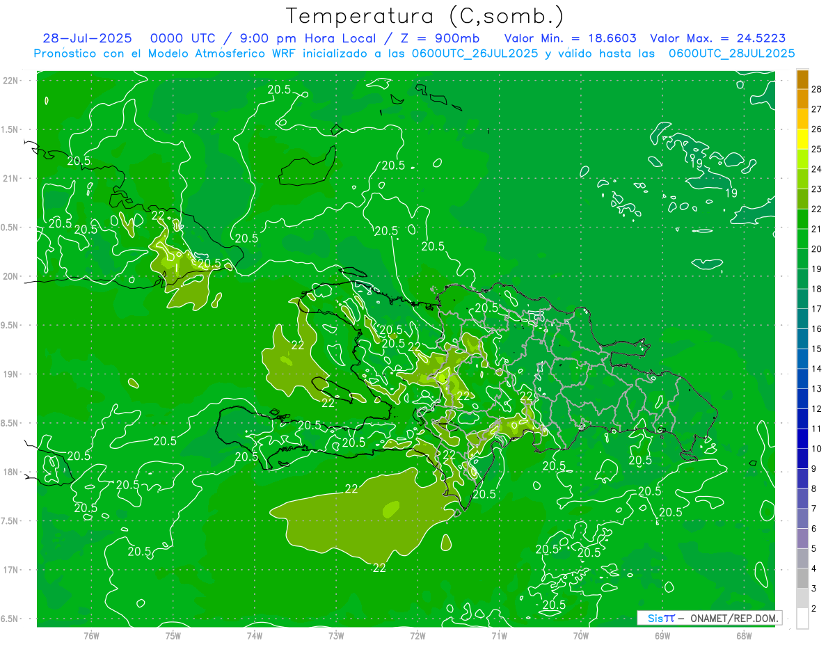Click the legend scale value "28"
The image size is (835, 645).
[816, 89]
